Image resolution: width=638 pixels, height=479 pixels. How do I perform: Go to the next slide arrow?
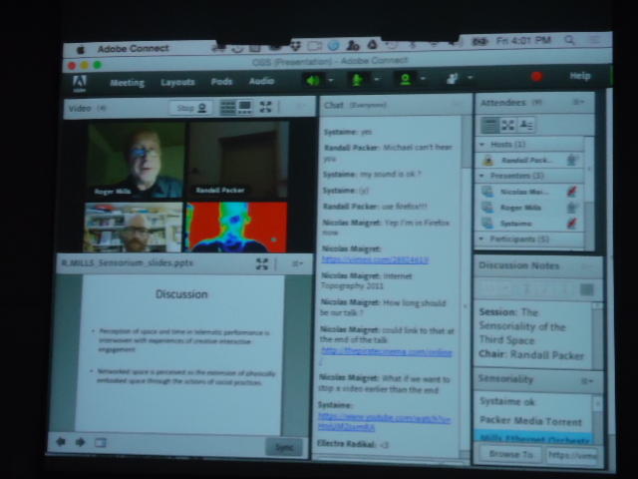tap(80, 442)
